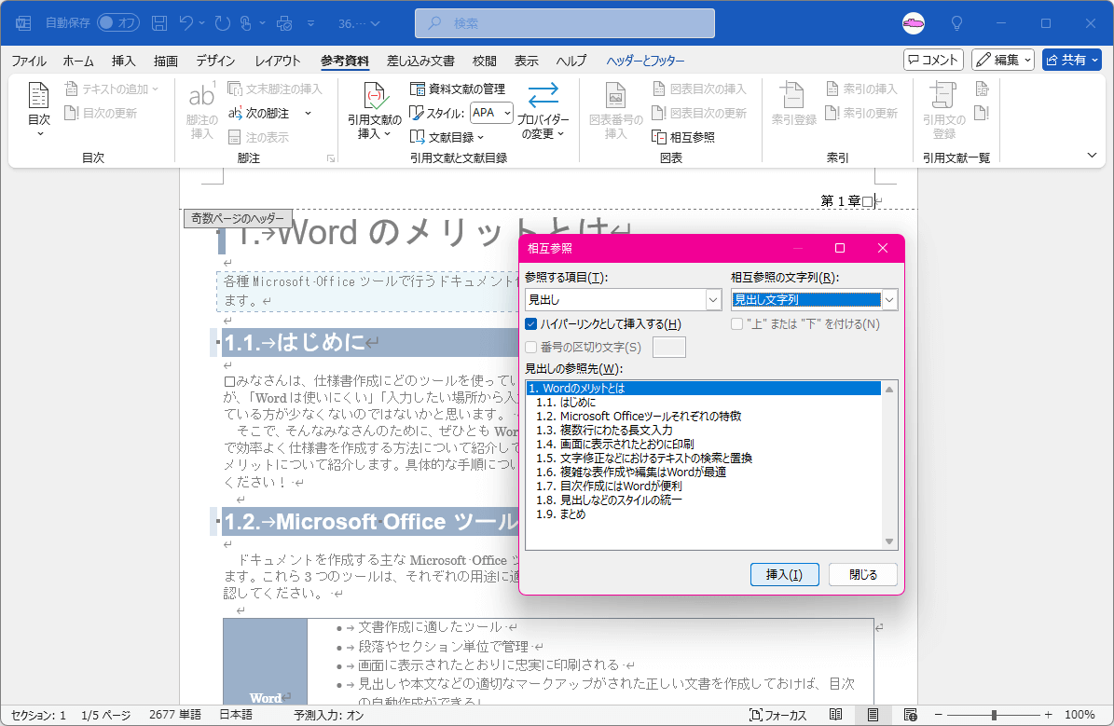Image resolution: width=1114 pixels, height=726 pixels.
Task: Click 2677 単語 word count
Action: point(174,715)
